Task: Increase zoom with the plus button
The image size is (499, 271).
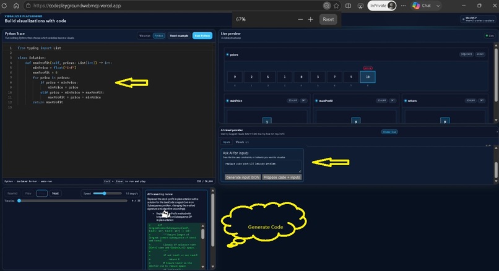Action: point(311,19)
